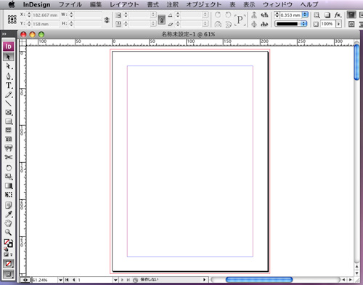Click the stroke color black swatch

pos(287,24)
